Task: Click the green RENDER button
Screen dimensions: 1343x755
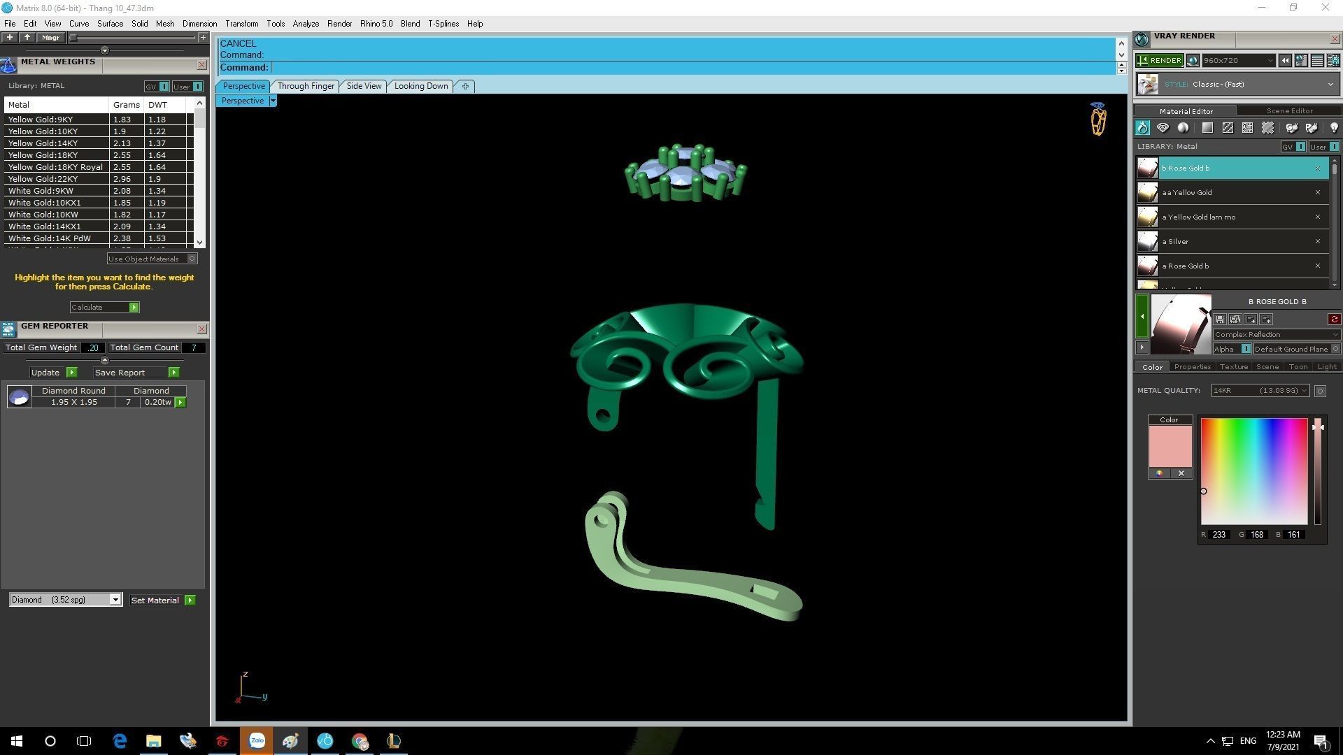Action: click(1159, 61)
